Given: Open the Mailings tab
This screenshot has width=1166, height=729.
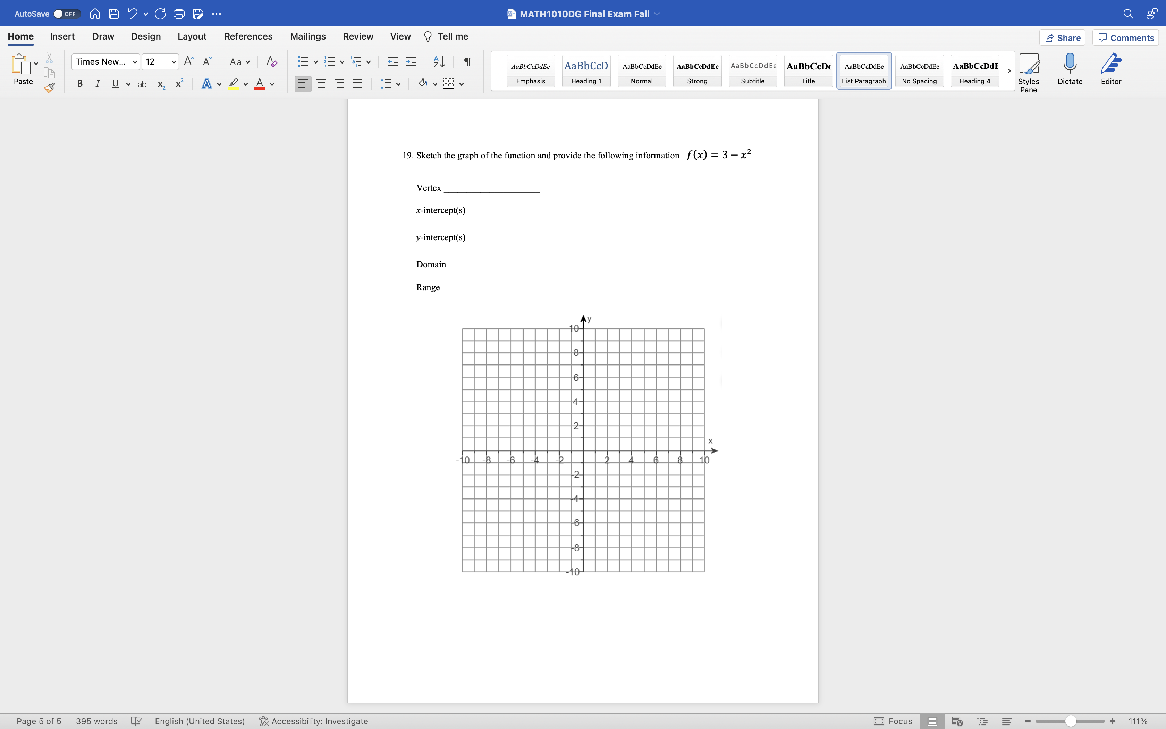Looking at the screenshot, I should [x=309, y=36].
